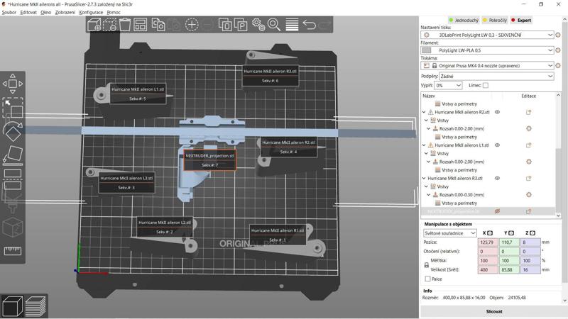Click gear icon next to print settings preset
The height and width of the screenshot is (319, 568).
tap(558, 35)
